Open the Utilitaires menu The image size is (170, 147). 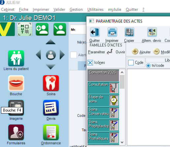[95, 10]
